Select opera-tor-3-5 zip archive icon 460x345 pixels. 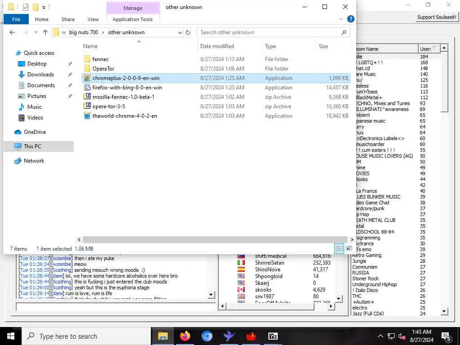[x=87, y=106]
